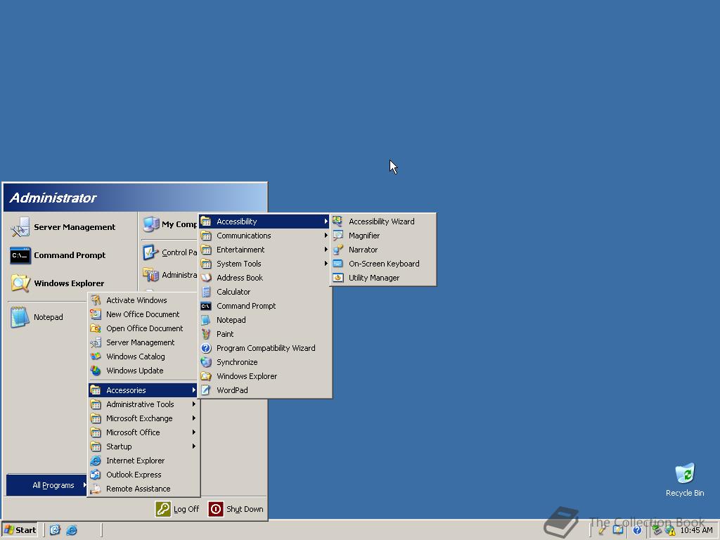
Task: Expand the Accessories folder
Action: tap(143, 390)
